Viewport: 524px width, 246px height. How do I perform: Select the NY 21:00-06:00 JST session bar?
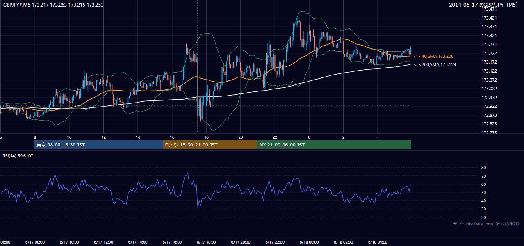tap(334, 145)
